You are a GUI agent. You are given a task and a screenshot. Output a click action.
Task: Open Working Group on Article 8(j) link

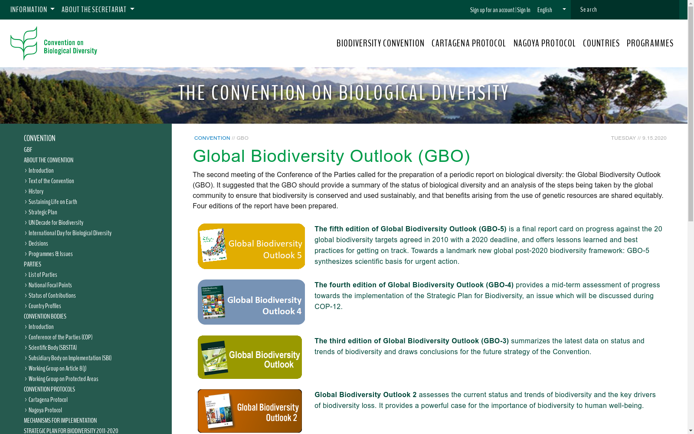(57, 368)
